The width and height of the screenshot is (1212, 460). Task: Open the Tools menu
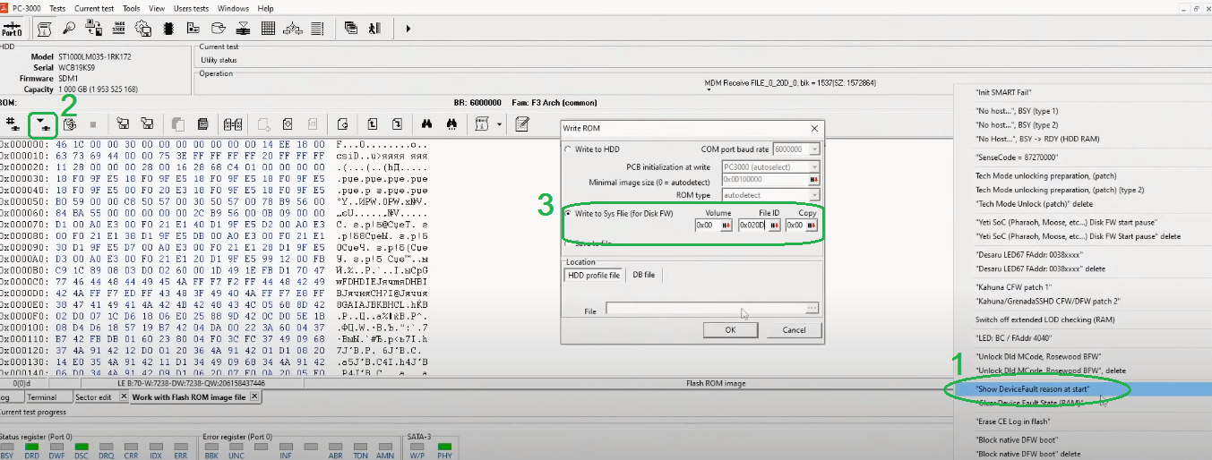click(x=131, y=8)
